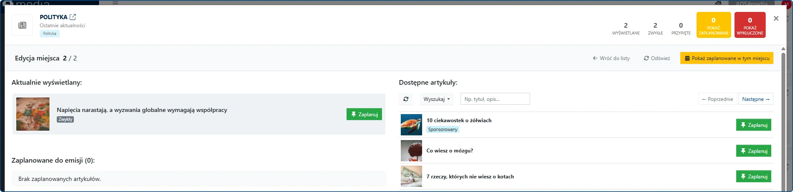The image size is (793, 192).
Task: Focus the article search input field
Action: [495, 99]
